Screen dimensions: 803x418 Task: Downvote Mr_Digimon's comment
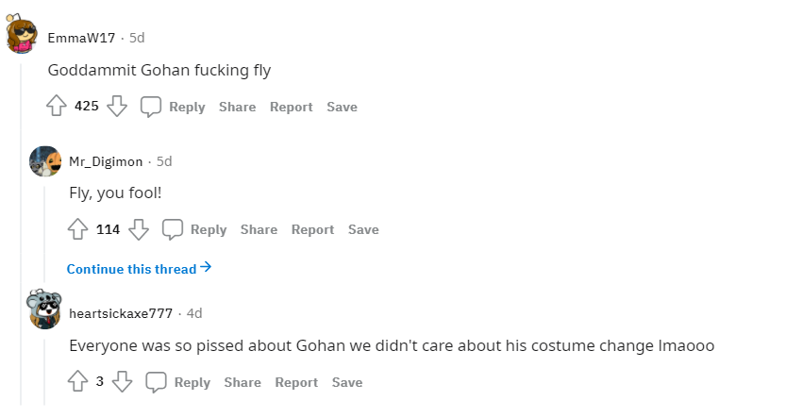(x=139, y=229)
